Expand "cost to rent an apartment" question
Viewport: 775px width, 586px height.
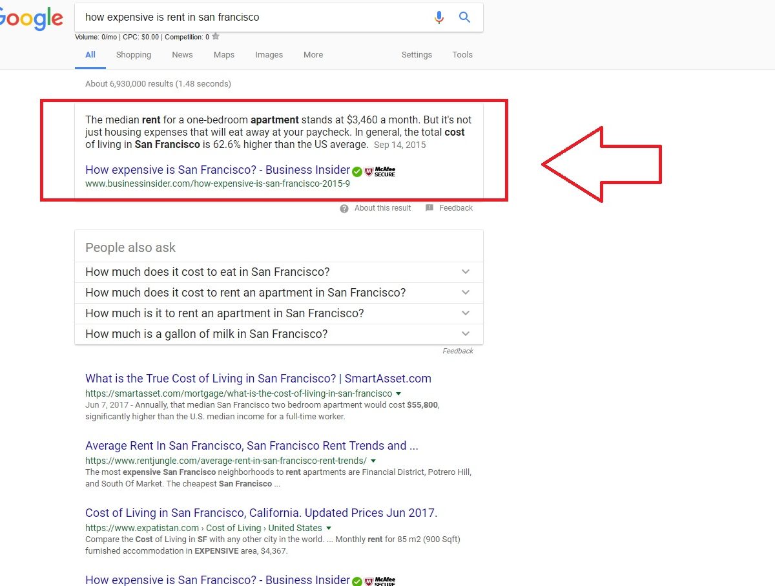click(279, 293)
